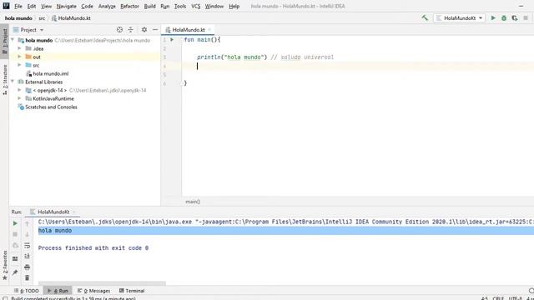This screenshot has width=534, height=300.
Task: Open the Code menu
Action: click(x=87, y=6)
